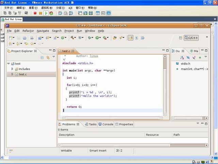Viewport: 218px width, 164px height.
Task: Switch to the Console tab
Action: (106, 124)
